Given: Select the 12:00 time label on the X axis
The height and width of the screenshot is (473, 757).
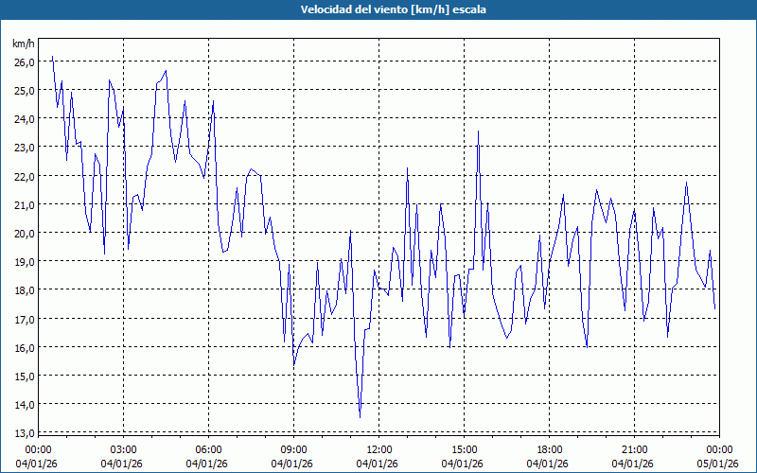Looking at the screenshot, I should click(378, 449).
